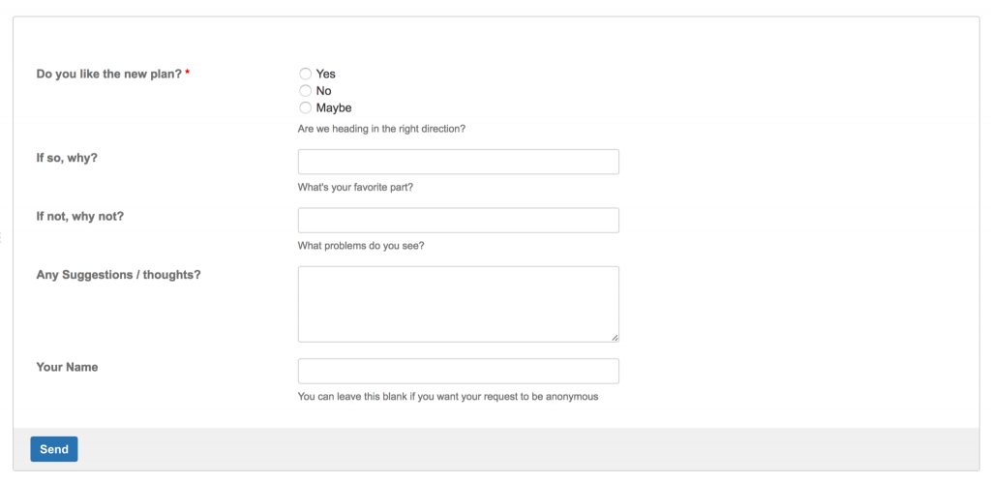Viewport: 991px width, 483px height.
Task: Click the "Any Suggestions / thoughts?" label
Action: click(x=118, y=275)
